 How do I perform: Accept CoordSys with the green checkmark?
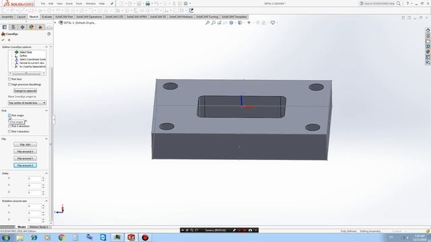pos(3,40)
